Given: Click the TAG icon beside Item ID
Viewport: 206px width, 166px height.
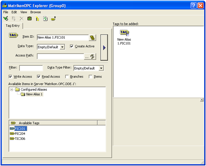Looking at the screenshot, I should [x=13, y=35].
